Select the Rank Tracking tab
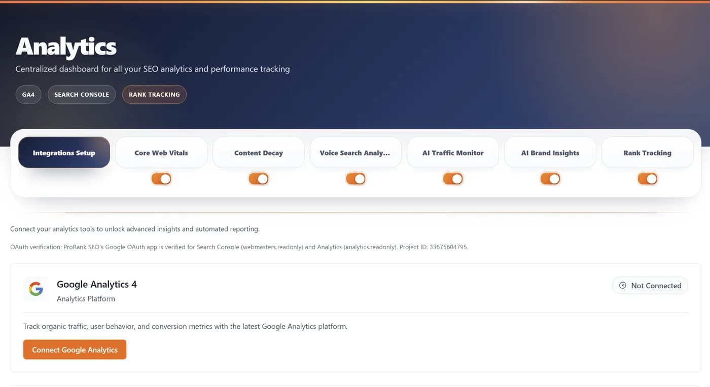Screen dimensions: 710x387 click(x=648, y=152)
